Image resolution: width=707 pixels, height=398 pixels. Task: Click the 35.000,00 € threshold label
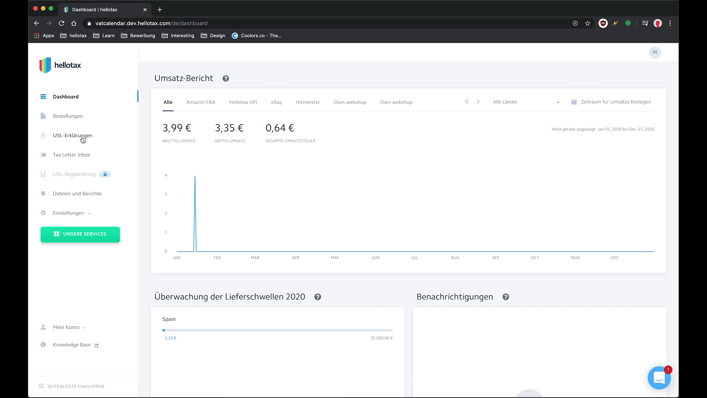click(382, 338)
